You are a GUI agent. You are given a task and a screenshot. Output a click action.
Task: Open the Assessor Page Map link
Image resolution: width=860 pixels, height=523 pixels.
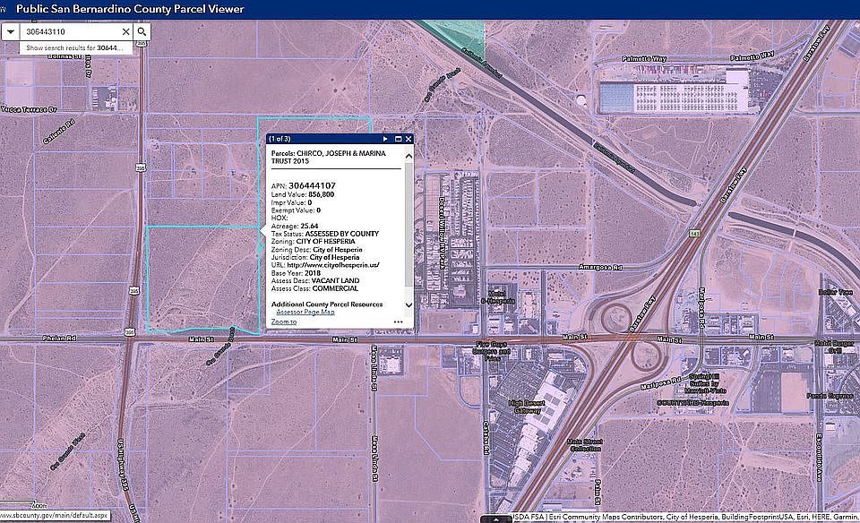point(305,312)
